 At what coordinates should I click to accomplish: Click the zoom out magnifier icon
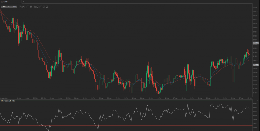click(20, 7)
